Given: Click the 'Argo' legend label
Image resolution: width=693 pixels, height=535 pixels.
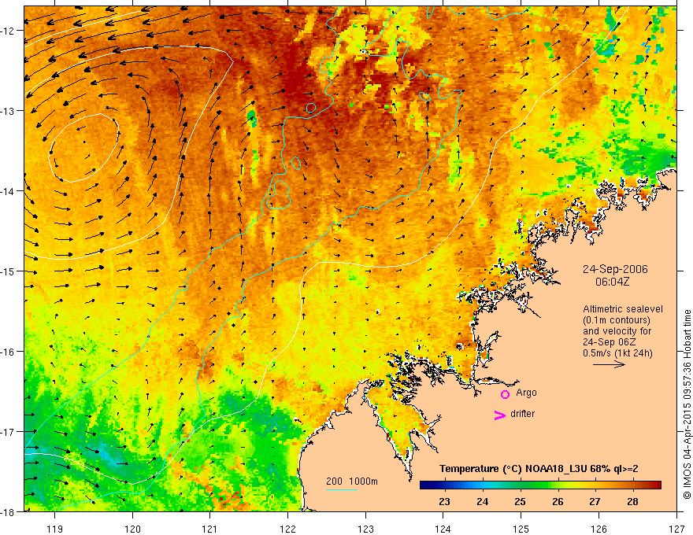Looking at the screenshot, I should (x=526, y=393).
